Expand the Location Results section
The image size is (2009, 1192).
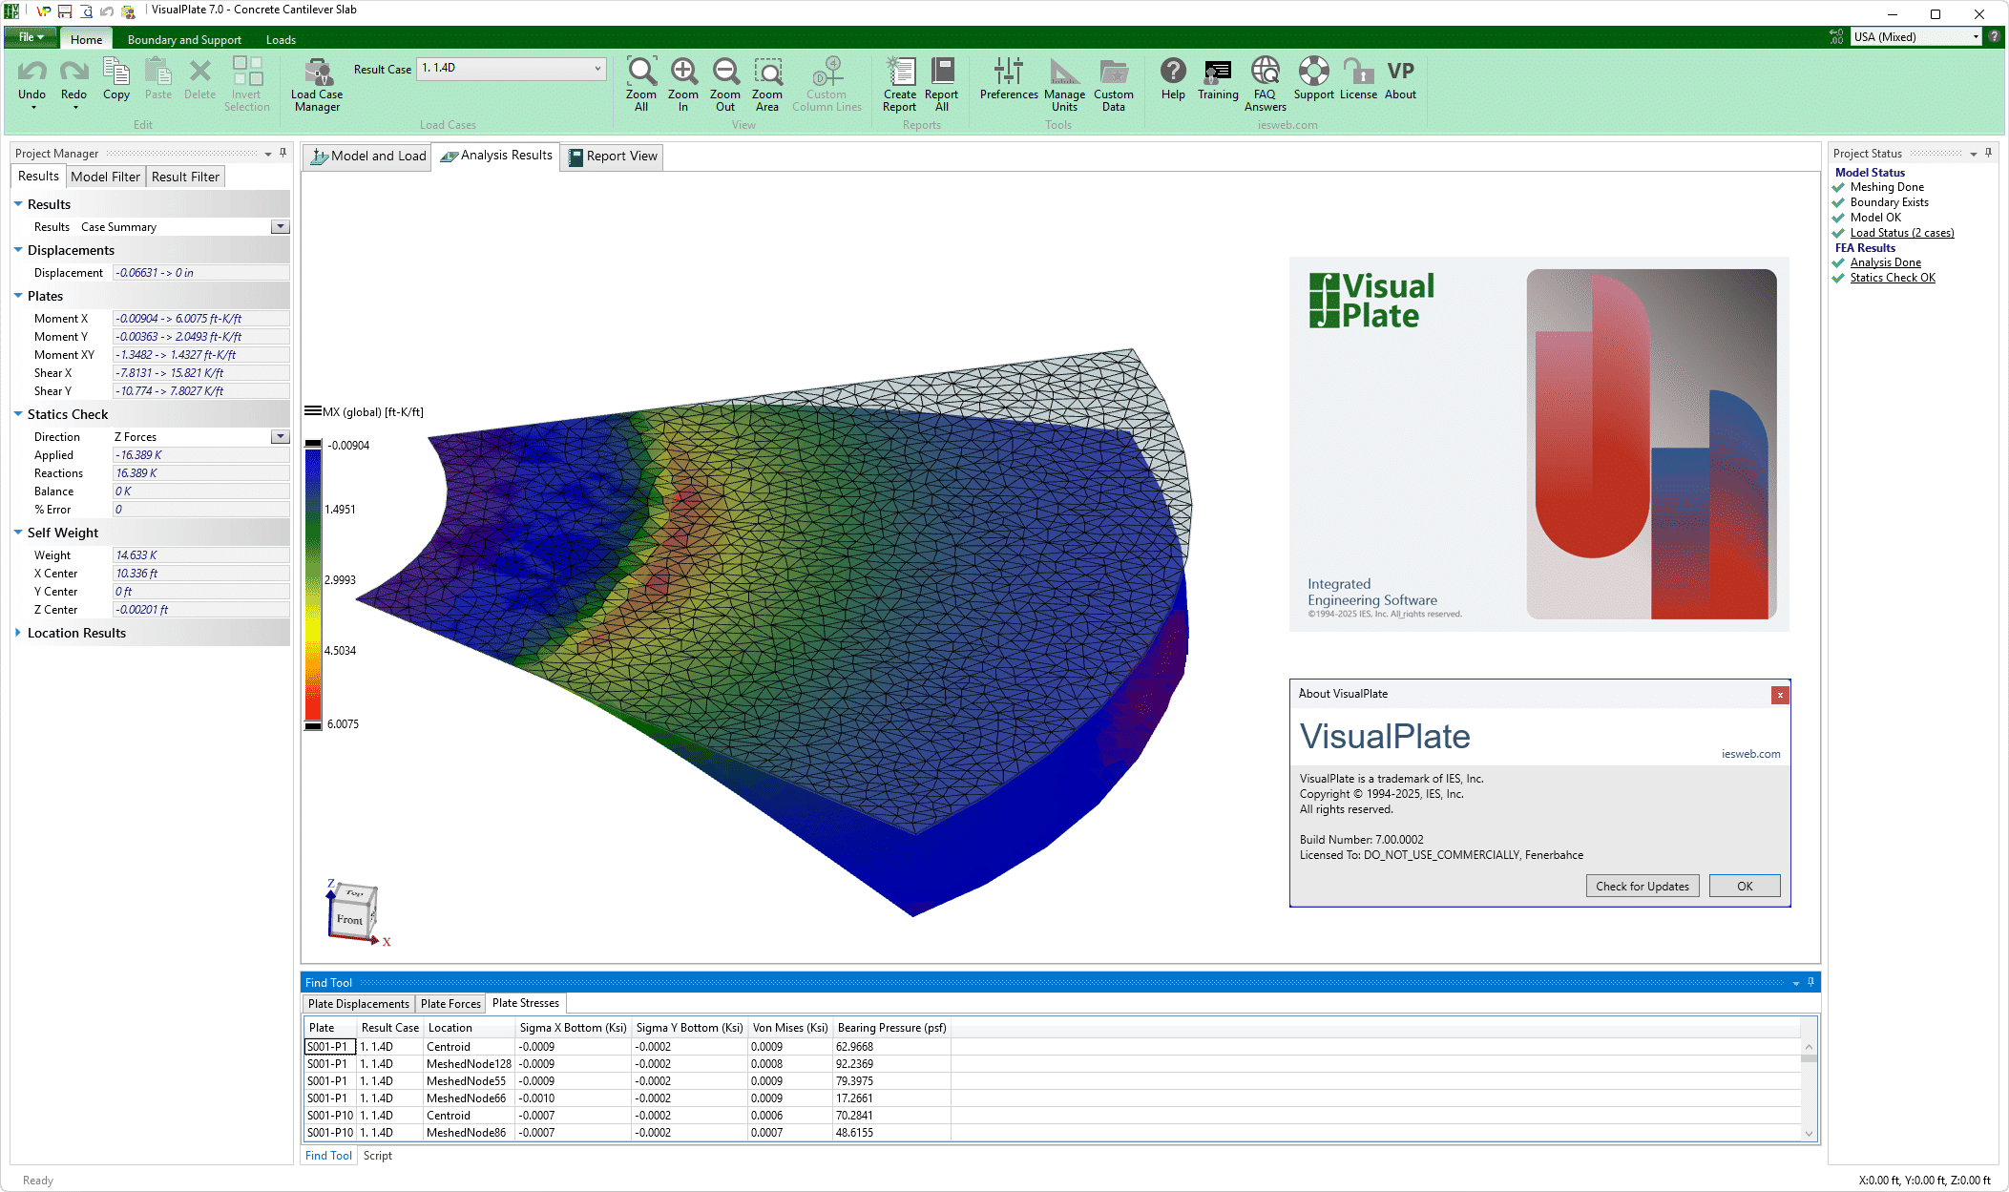[x=18, y=633]
